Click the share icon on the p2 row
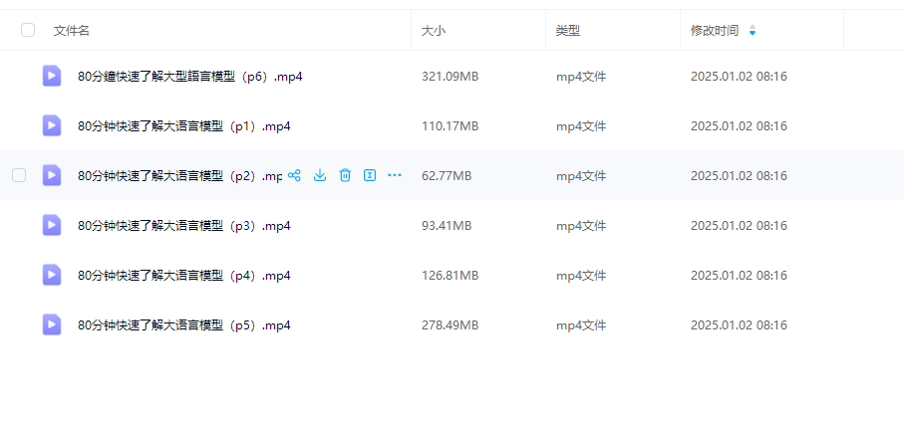The image size is (904, 424). (295, 175)
